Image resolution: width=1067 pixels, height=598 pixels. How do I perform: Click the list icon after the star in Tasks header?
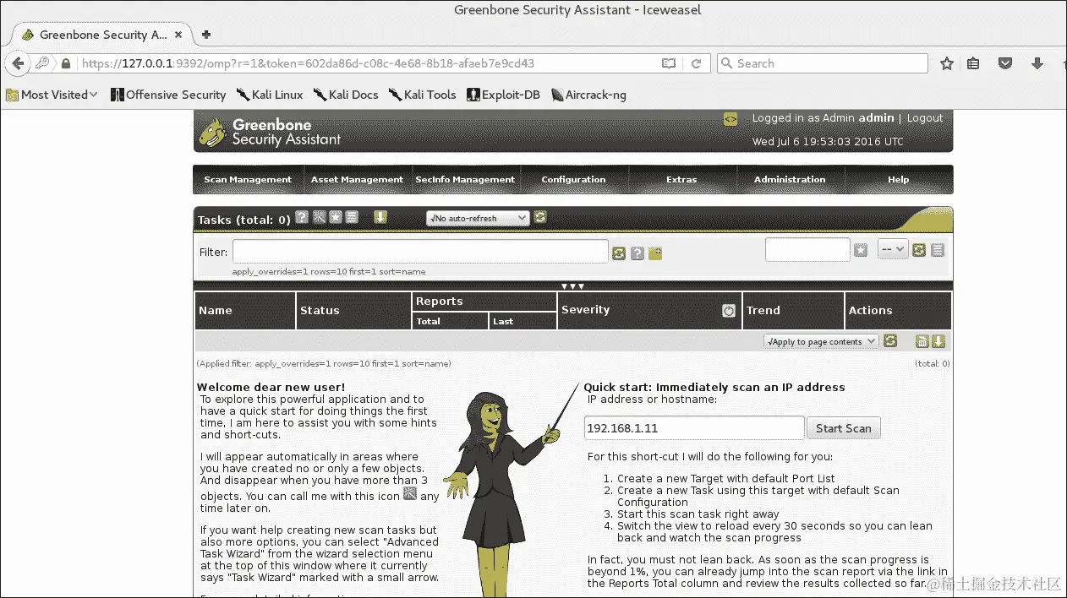point(352,218)
